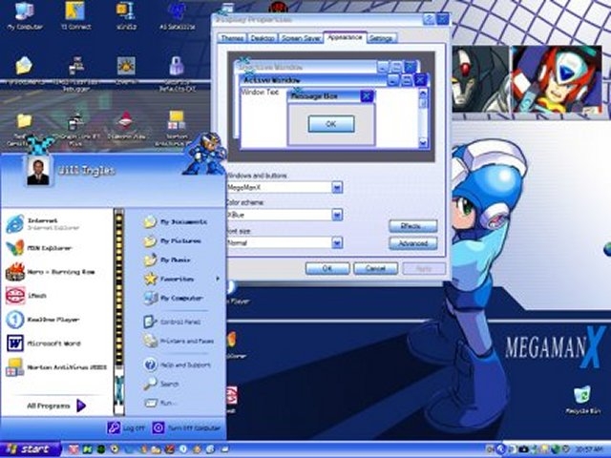
Task: Confirm Display Properties with OK
Action: tap(327, 269)
